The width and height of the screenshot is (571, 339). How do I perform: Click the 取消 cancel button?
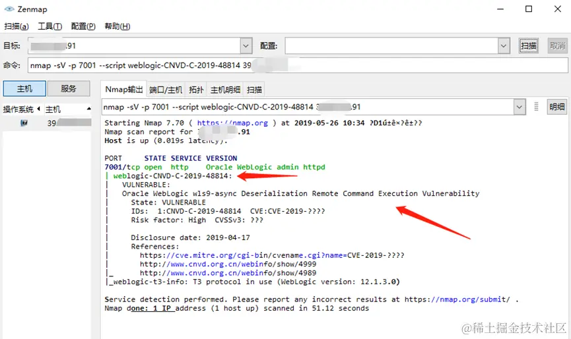[557, 46]
